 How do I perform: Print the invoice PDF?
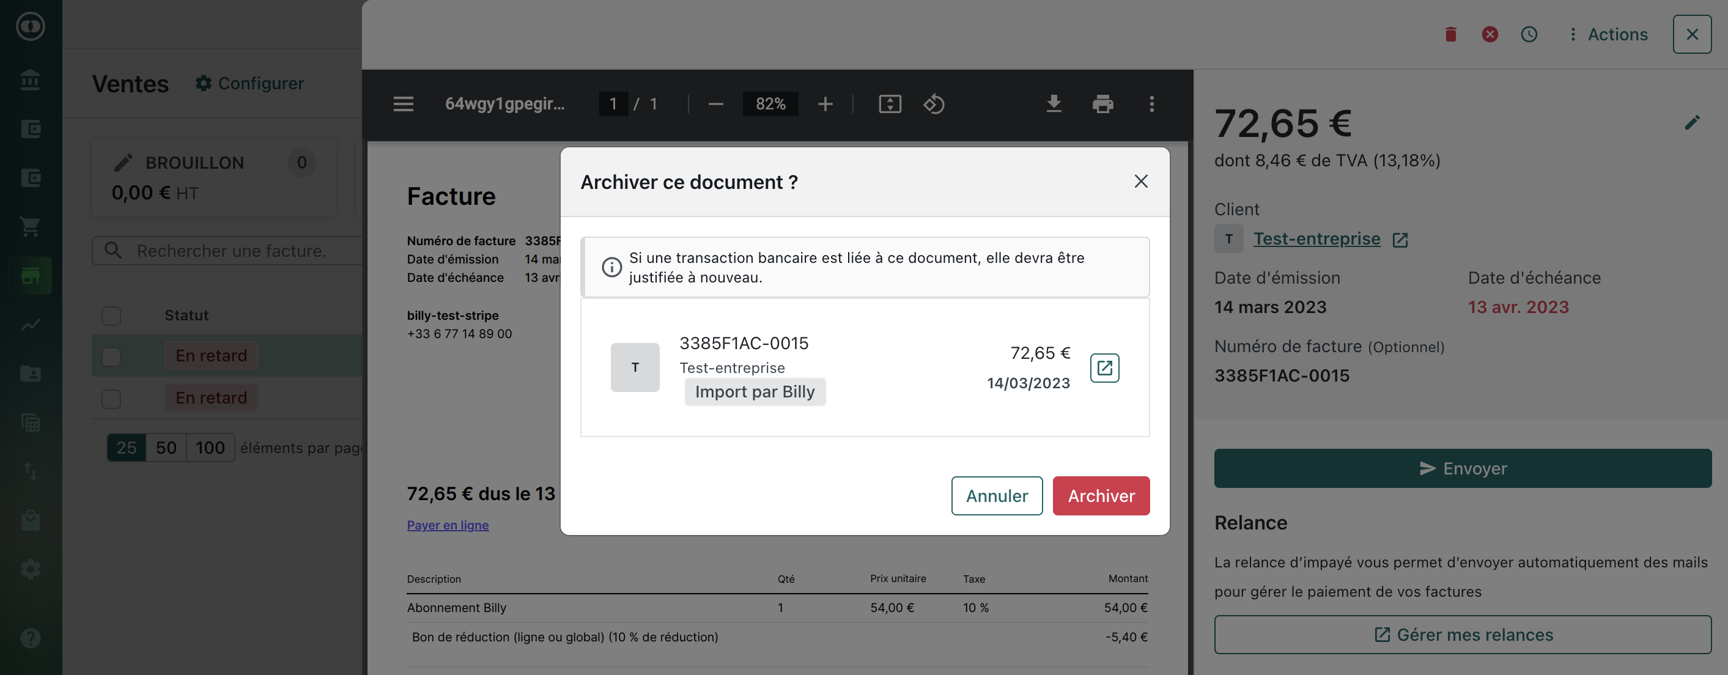[x=1102, y=104]
